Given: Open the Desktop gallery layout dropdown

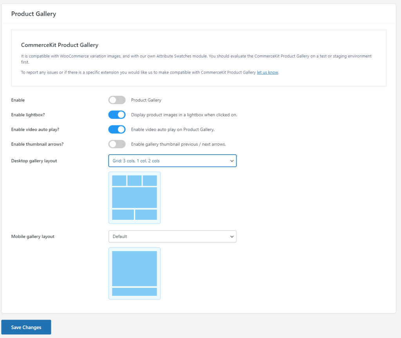Looking at the screenshot, I should [172, 161].
